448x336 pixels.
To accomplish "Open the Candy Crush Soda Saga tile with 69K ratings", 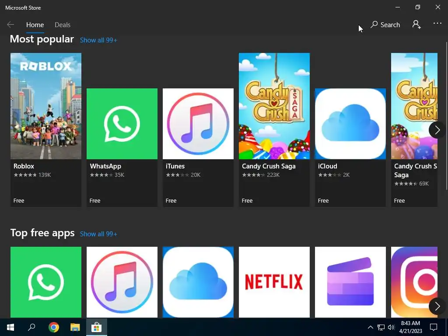I will click(414, 129).
